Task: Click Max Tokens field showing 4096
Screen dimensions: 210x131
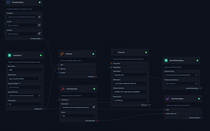Action: (25, 70)
